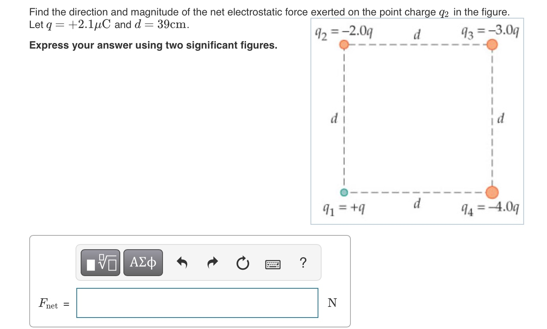Click the dashed line between q2 and q3
The width and height of the screenshot is (547, 329).
(417, 44)
